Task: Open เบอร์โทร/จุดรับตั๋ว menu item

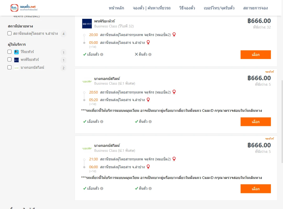Action: [x=219, y=8]
